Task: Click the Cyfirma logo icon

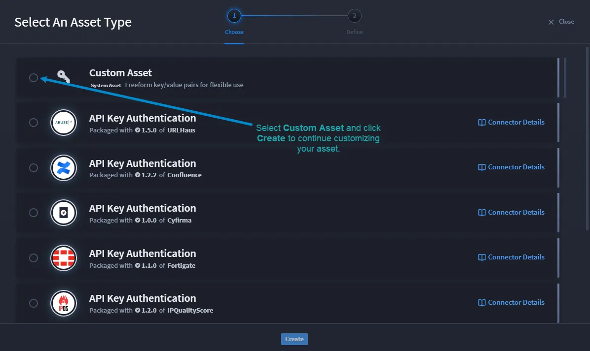Action: [x=64, y=213]
